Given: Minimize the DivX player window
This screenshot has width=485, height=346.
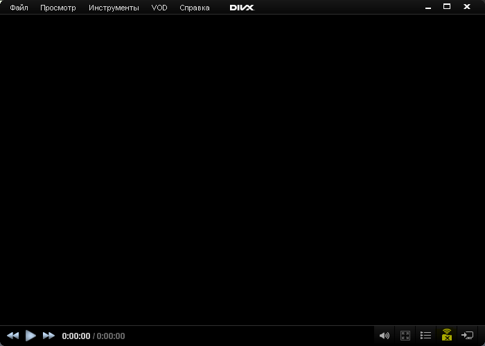Looking at the screenshot, I should tap(428, 8).
